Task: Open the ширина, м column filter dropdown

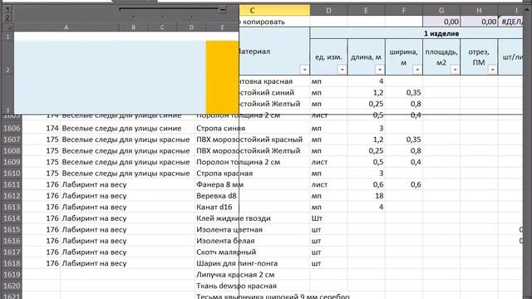Action: [x=417, y=70]
